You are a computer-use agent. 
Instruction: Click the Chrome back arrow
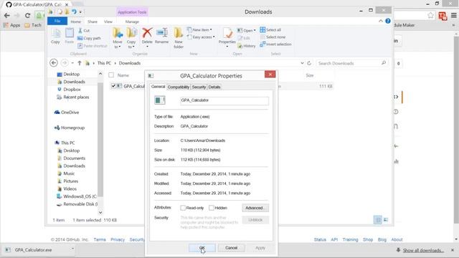point(6,15)
